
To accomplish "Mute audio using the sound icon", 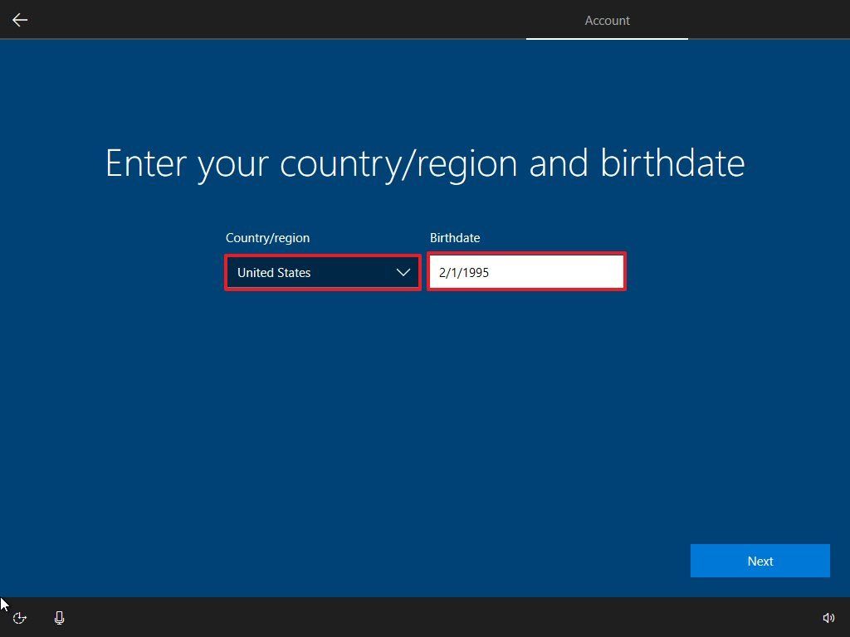I will (x=828, y=617).
